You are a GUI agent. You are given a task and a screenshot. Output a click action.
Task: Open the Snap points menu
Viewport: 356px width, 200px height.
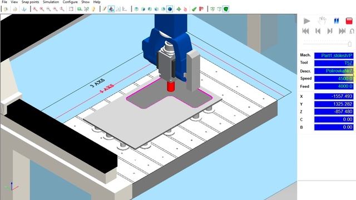[x=30, y=2]
